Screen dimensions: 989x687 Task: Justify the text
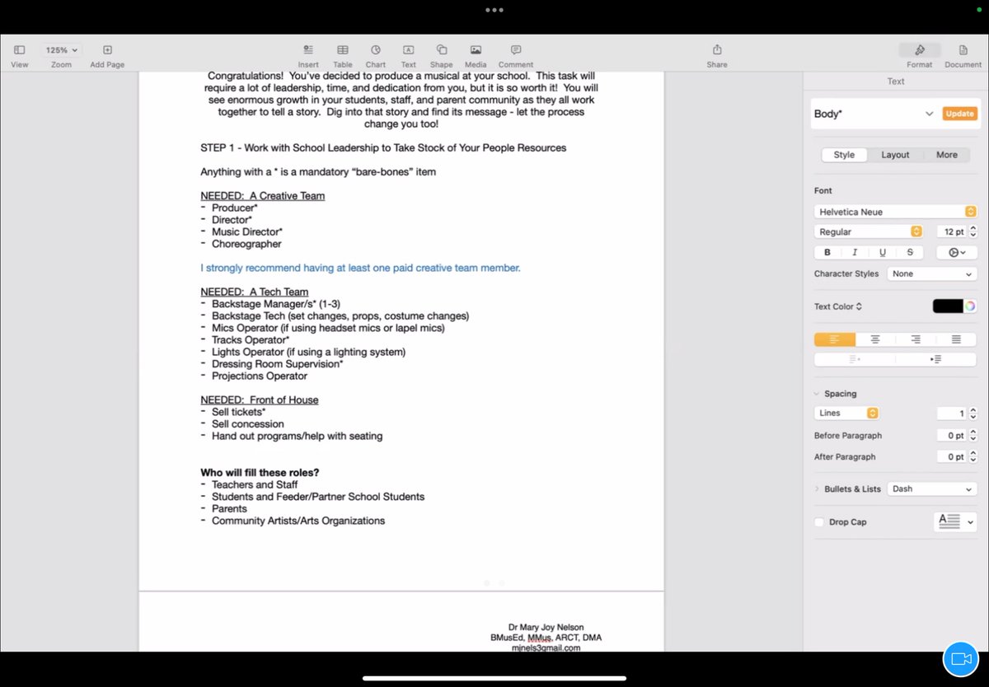point(956,339)
